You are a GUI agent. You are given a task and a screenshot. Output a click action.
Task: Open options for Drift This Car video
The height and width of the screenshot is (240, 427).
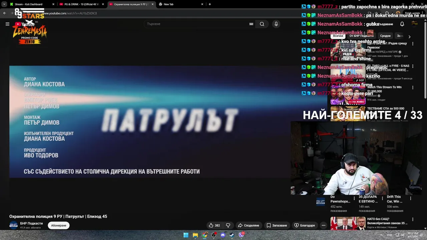click(x=411, y=198)
